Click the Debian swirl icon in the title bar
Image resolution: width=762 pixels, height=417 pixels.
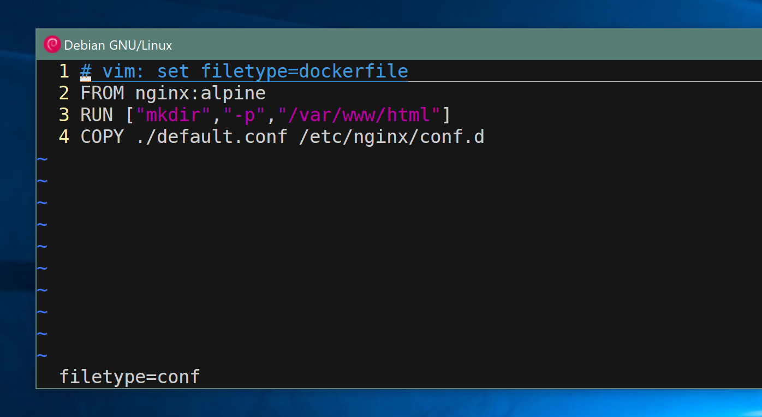[52, 44]
